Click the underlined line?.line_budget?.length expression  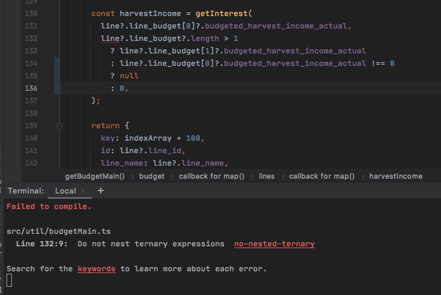(x=160, y=39)
